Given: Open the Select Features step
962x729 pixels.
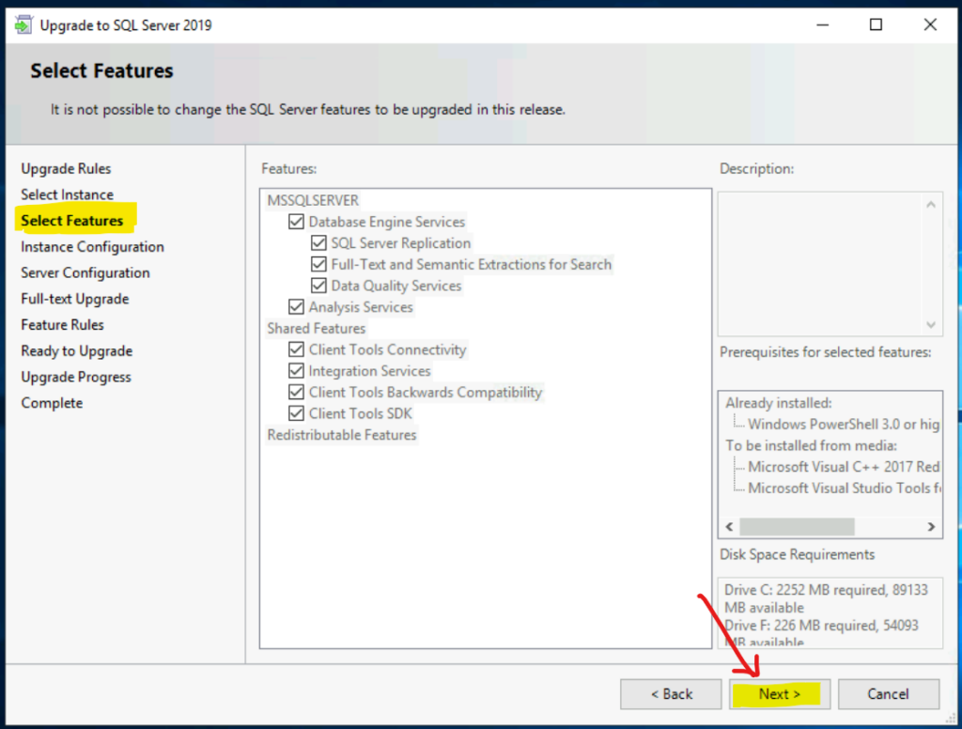Looking at the screenshot, I should click(x=71, y=220).
